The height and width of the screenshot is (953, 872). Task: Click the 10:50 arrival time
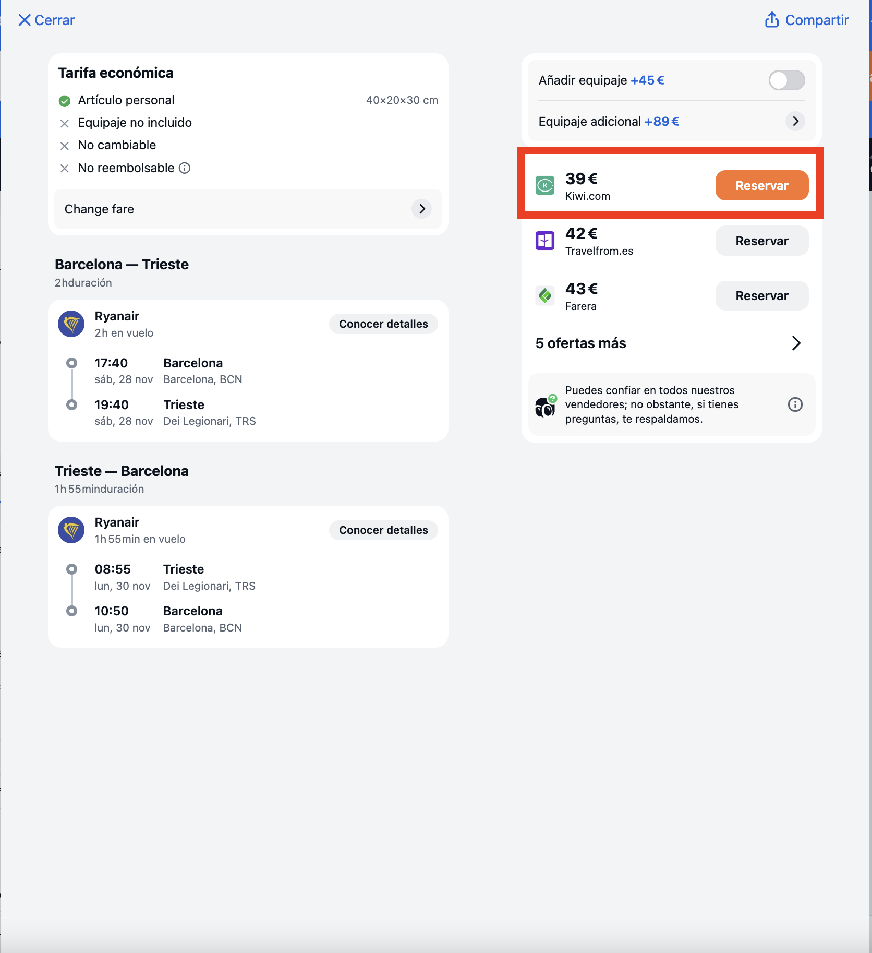click(x=112, y=611)
